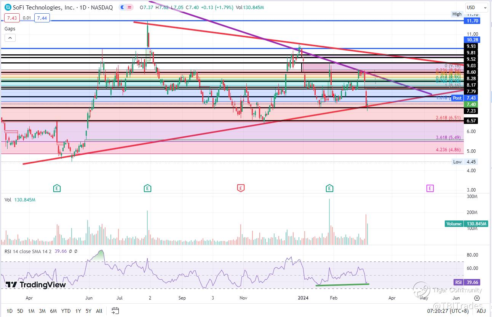Open the Go to date calendar icon

[x=116, y=311]
